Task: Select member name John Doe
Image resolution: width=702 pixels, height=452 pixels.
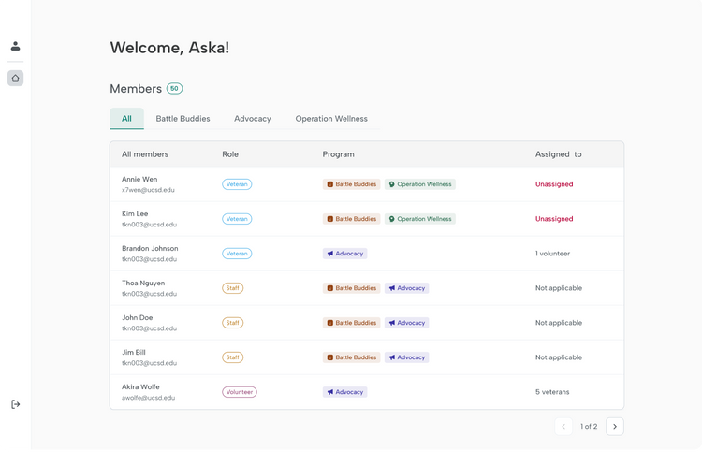Action: (138, 318)
